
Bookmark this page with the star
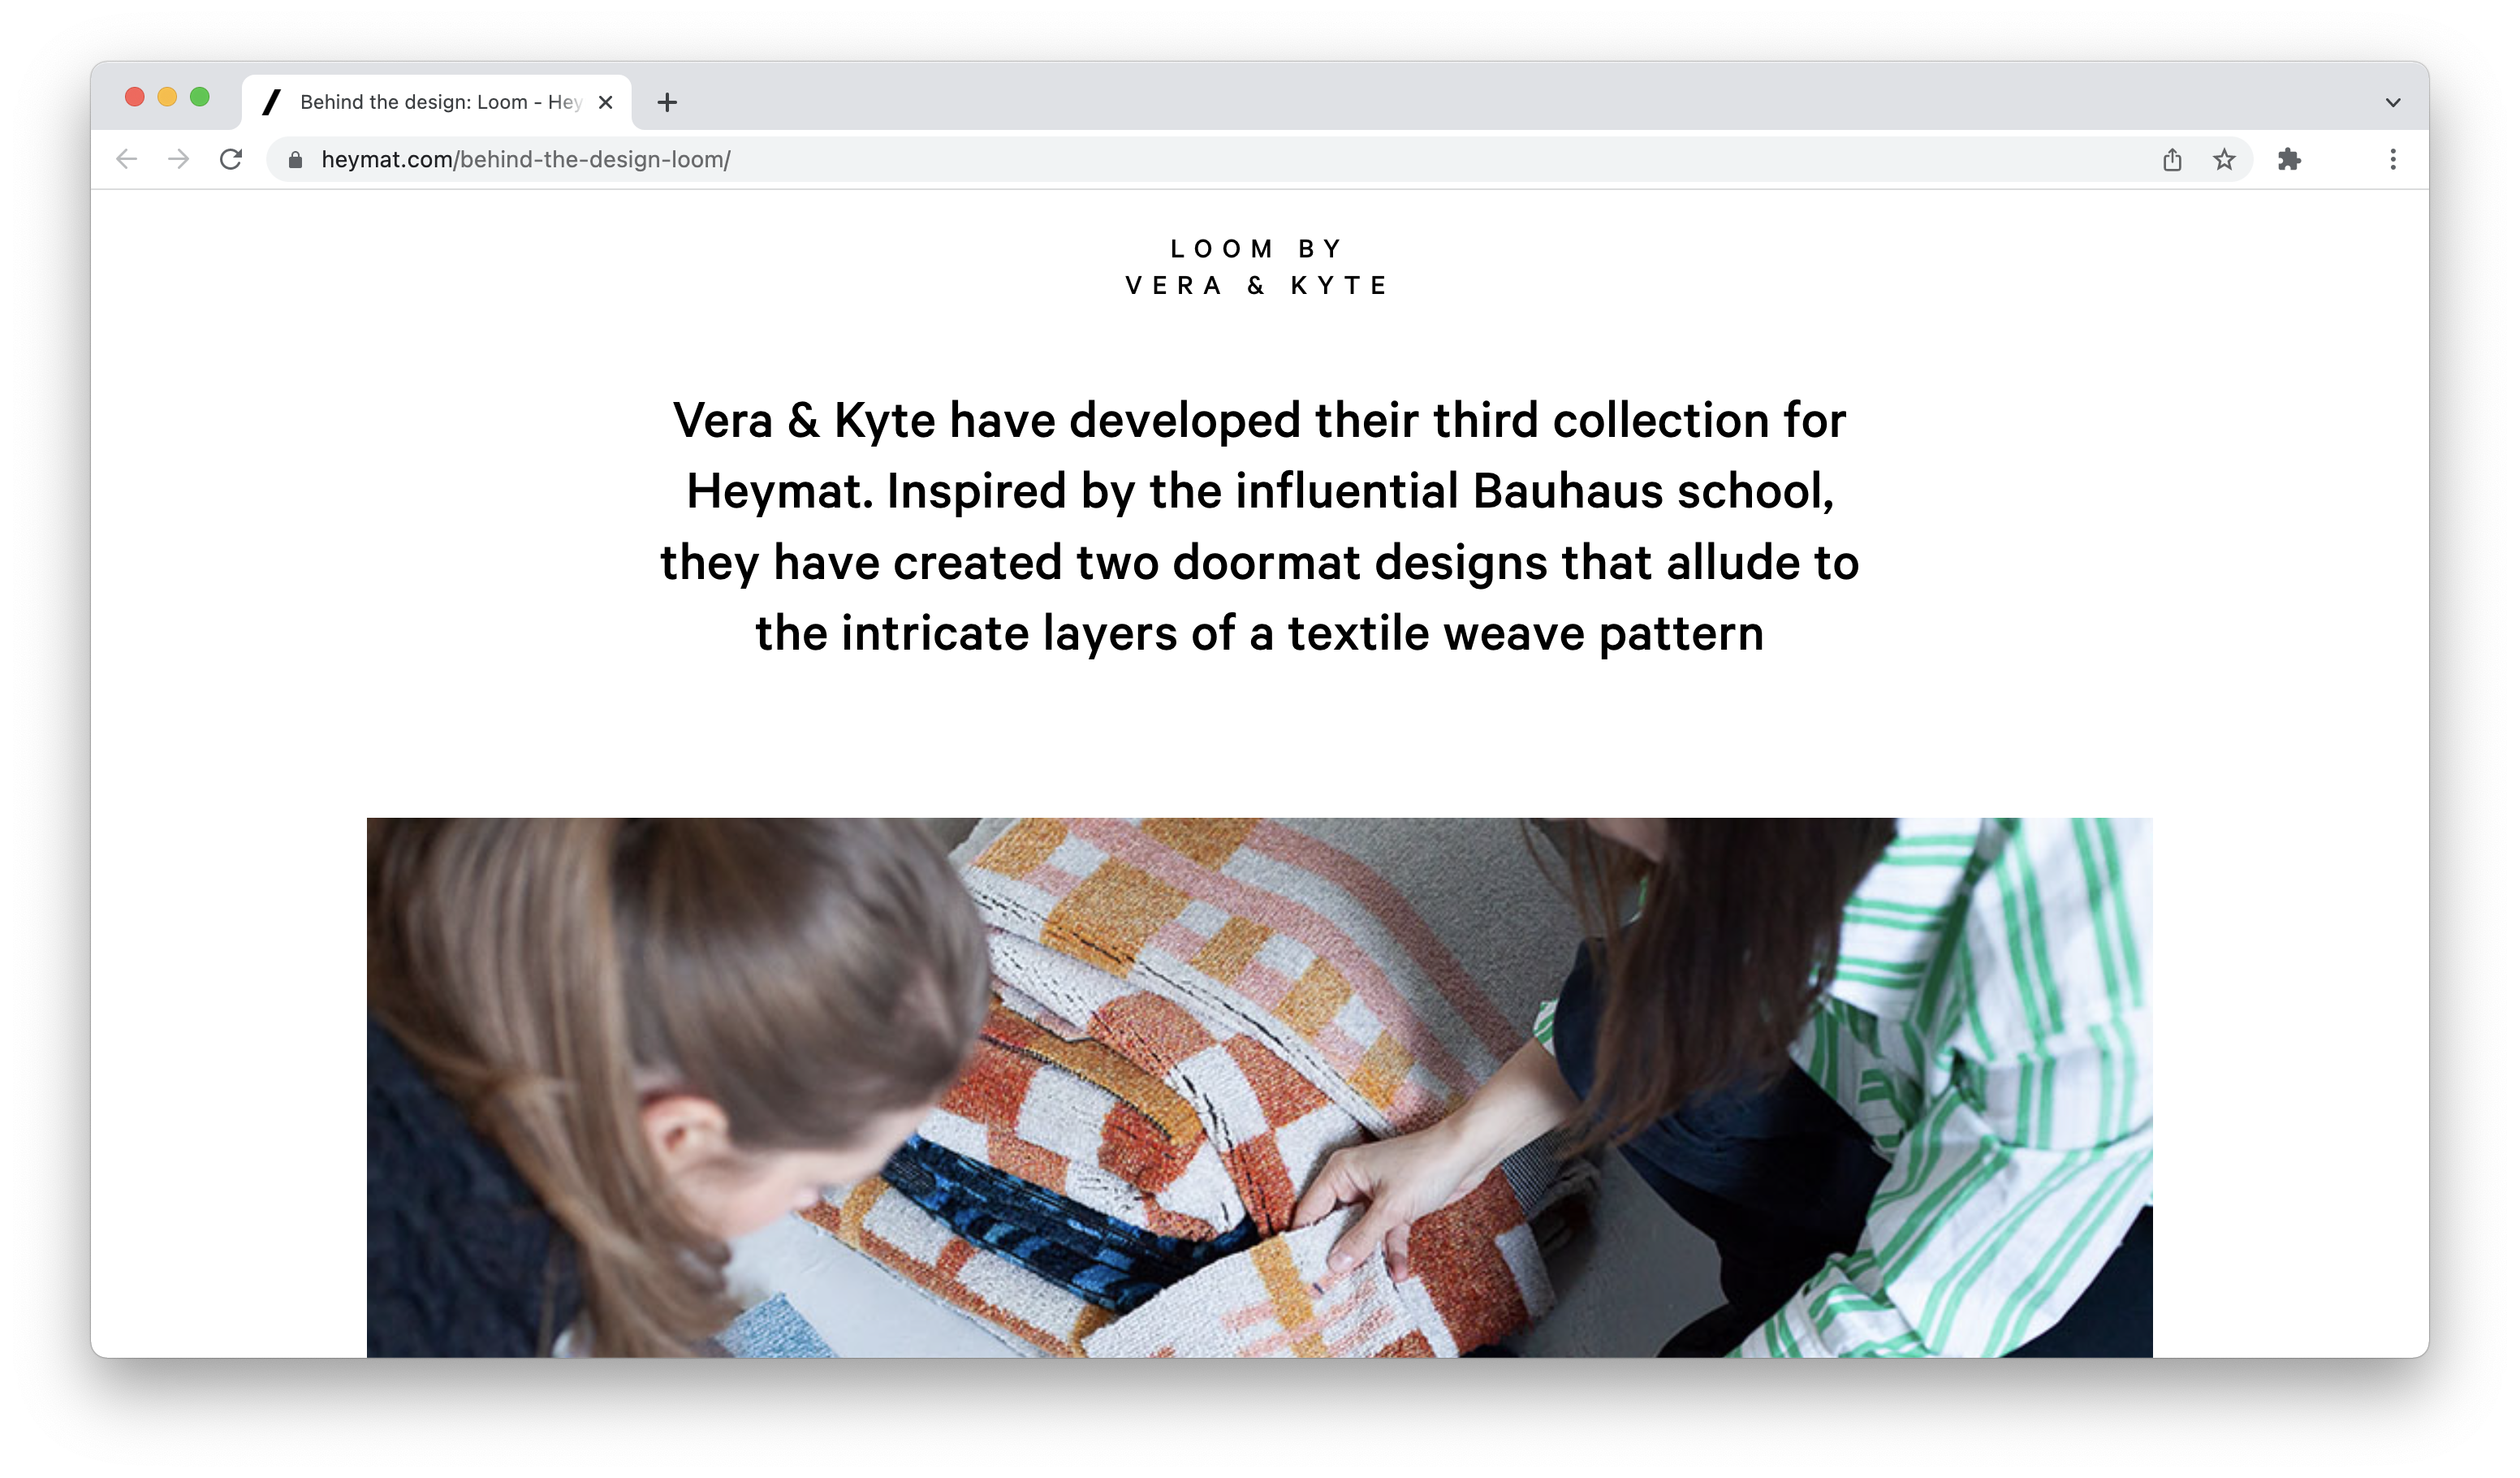(2224, 160)
